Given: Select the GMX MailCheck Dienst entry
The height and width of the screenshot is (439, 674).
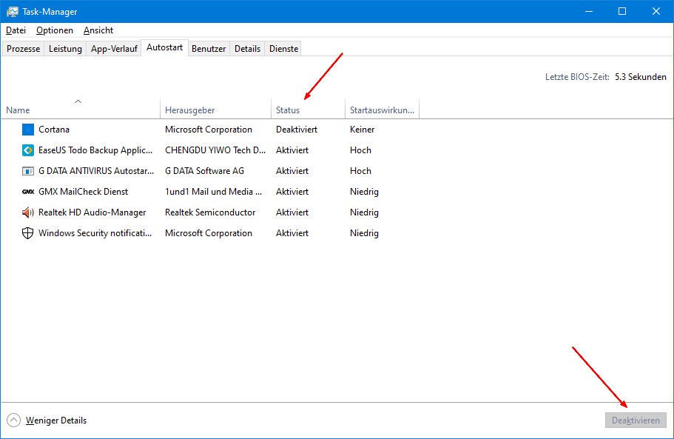Looking at the screenshot, I should tap(84, 191).
